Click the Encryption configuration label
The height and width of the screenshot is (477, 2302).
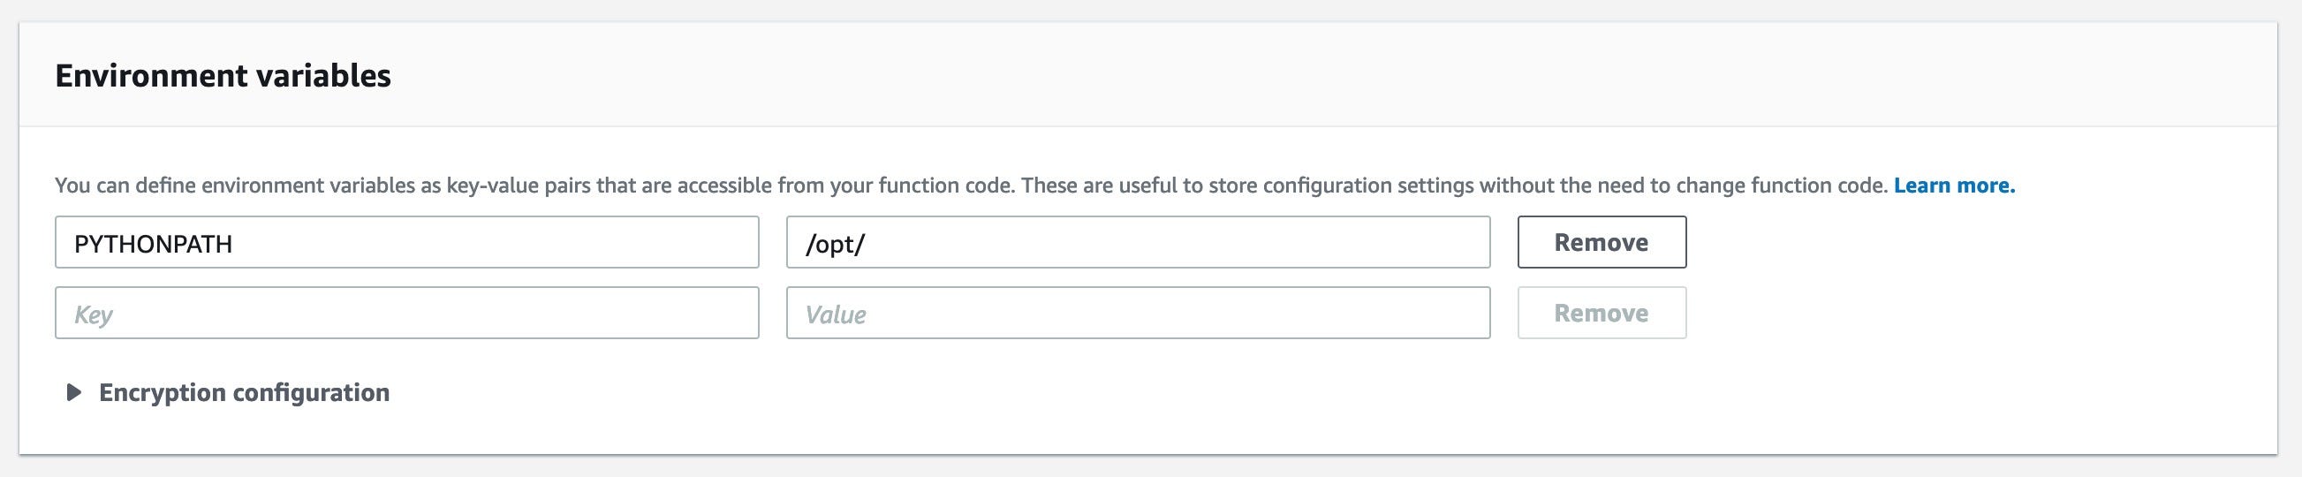pos(244,393)
